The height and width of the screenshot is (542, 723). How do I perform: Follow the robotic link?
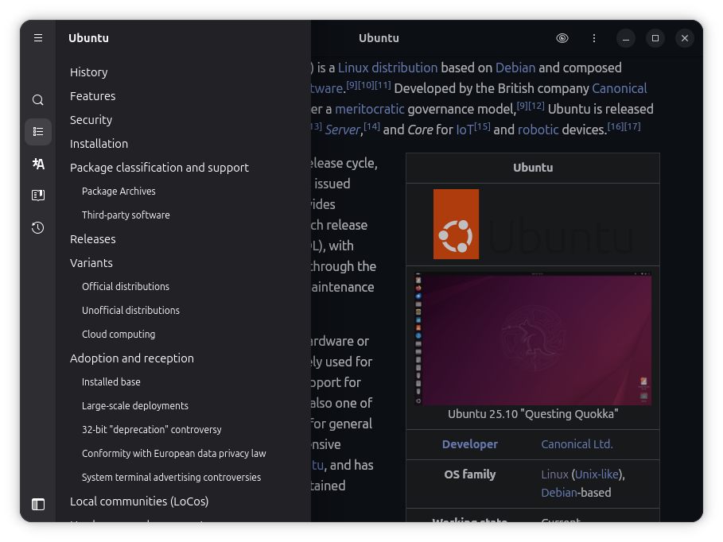[x=538, y=130]
